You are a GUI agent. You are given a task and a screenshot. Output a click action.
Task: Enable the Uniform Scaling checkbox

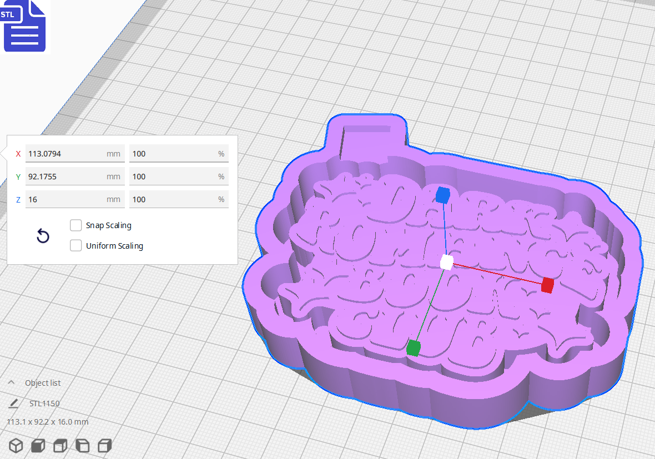coord(76,245)
